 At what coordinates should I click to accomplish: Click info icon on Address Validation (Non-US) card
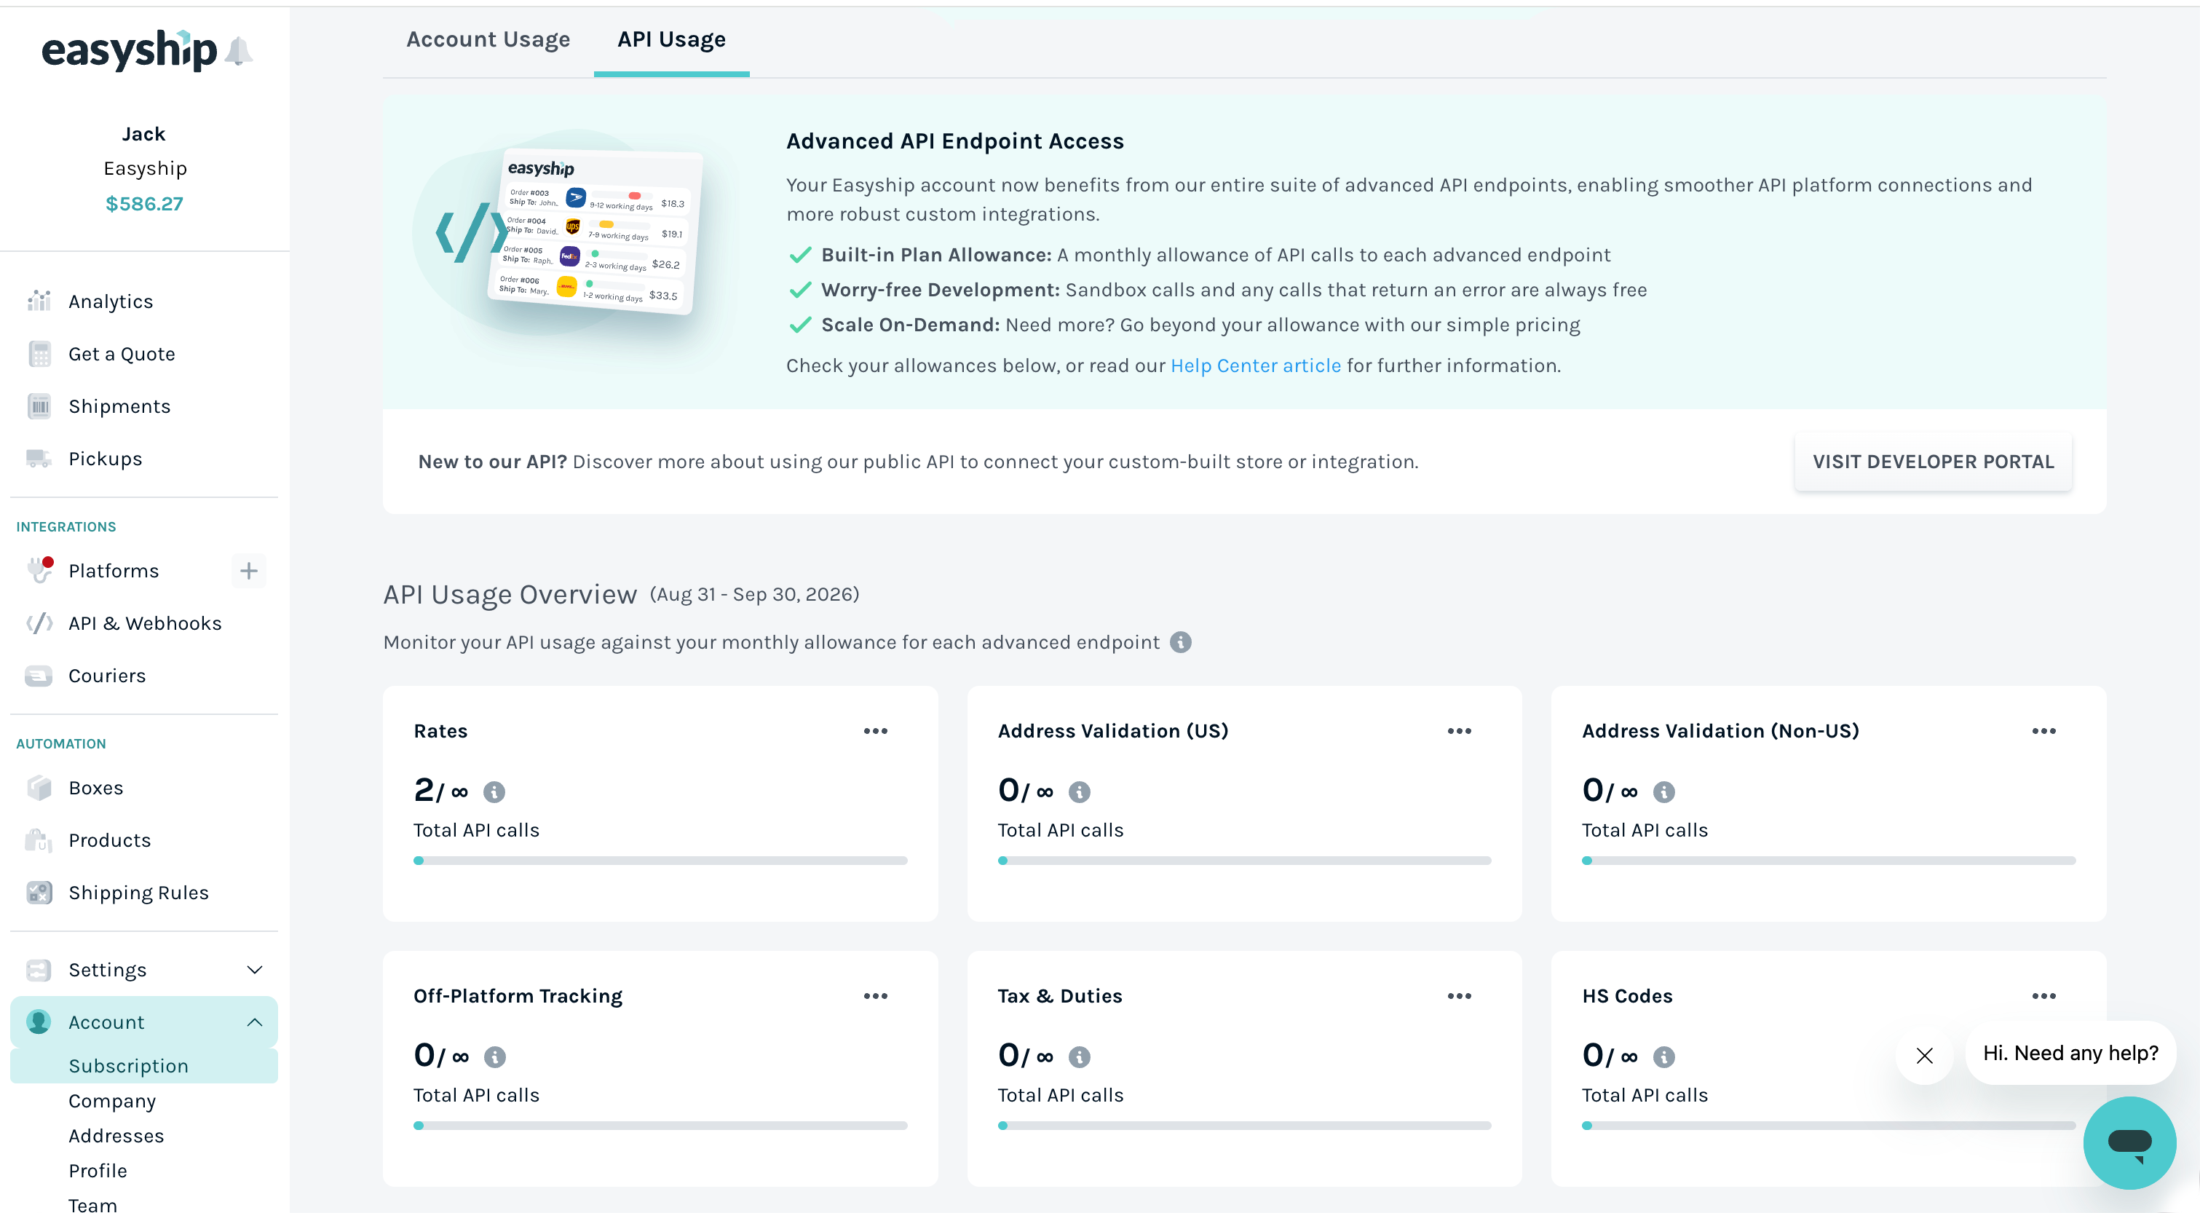click(x=1663, y=793)
